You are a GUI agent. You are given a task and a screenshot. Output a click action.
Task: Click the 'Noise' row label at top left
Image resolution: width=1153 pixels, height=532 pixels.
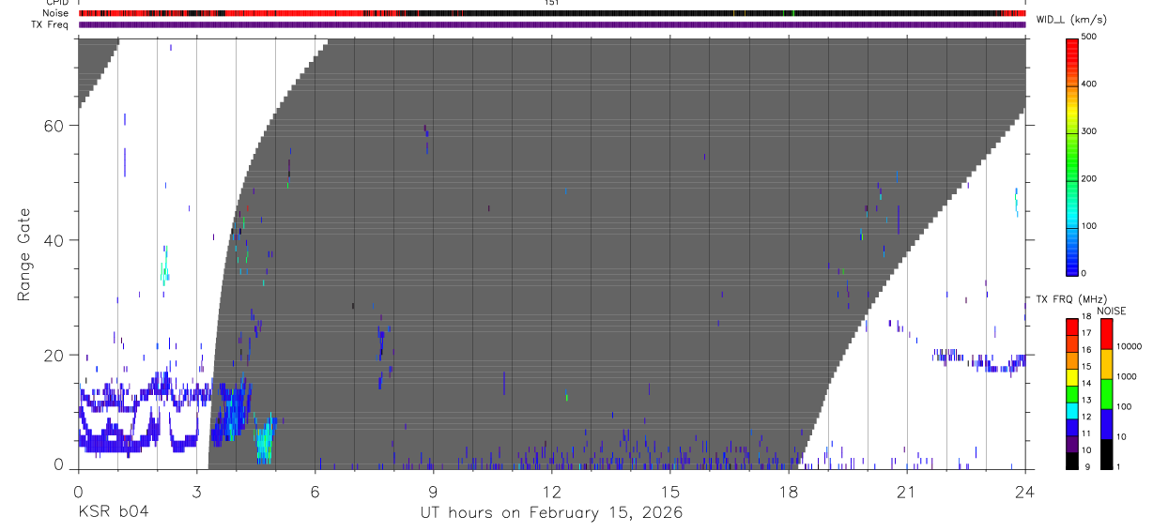55,13
